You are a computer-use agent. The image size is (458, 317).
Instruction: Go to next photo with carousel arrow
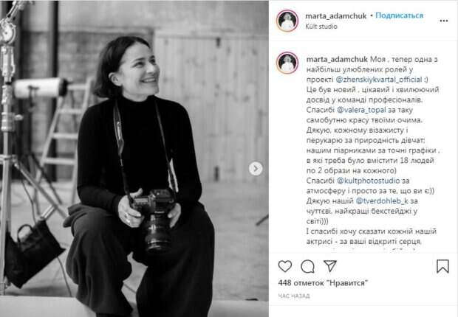point(256,169)
